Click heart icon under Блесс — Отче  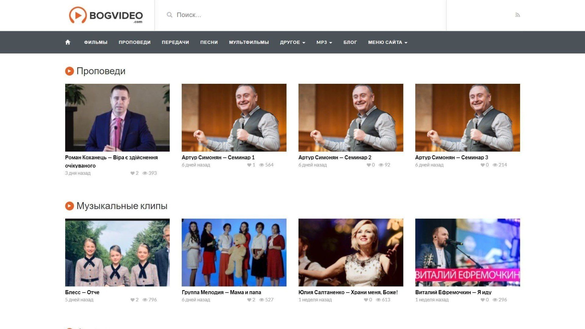point(133,300)
